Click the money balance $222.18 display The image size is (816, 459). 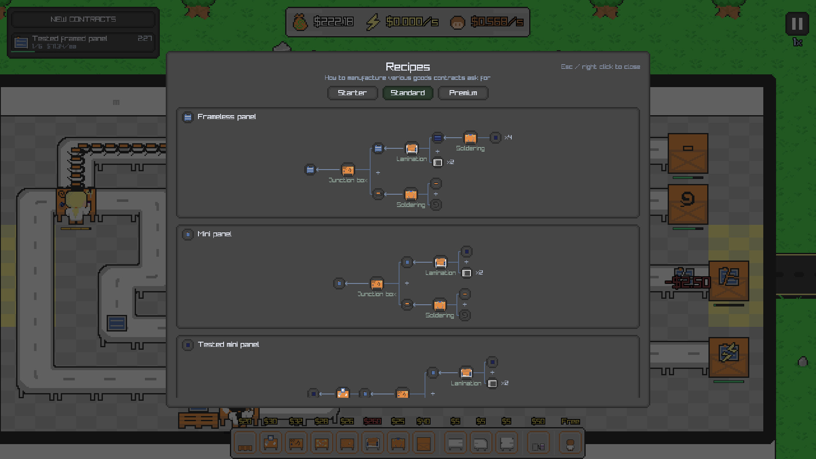(x=323, y=22)
